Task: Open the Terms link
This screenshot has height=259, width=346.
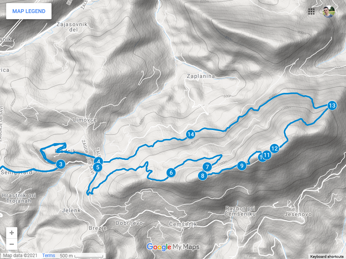Action: [48, 256]
